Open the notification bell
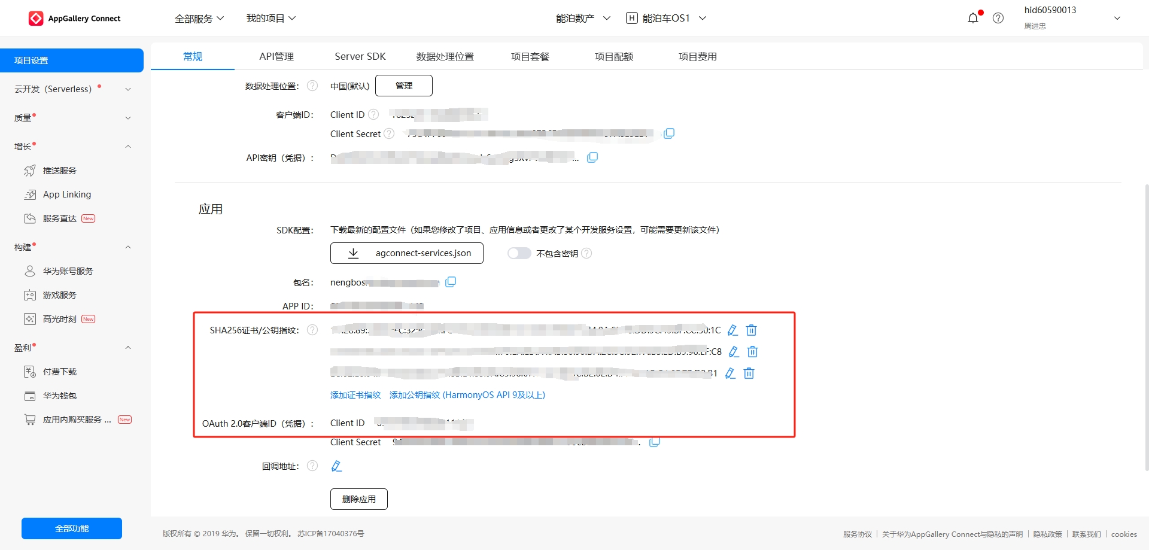This screenshot has height=550, width=1149. 973,18
